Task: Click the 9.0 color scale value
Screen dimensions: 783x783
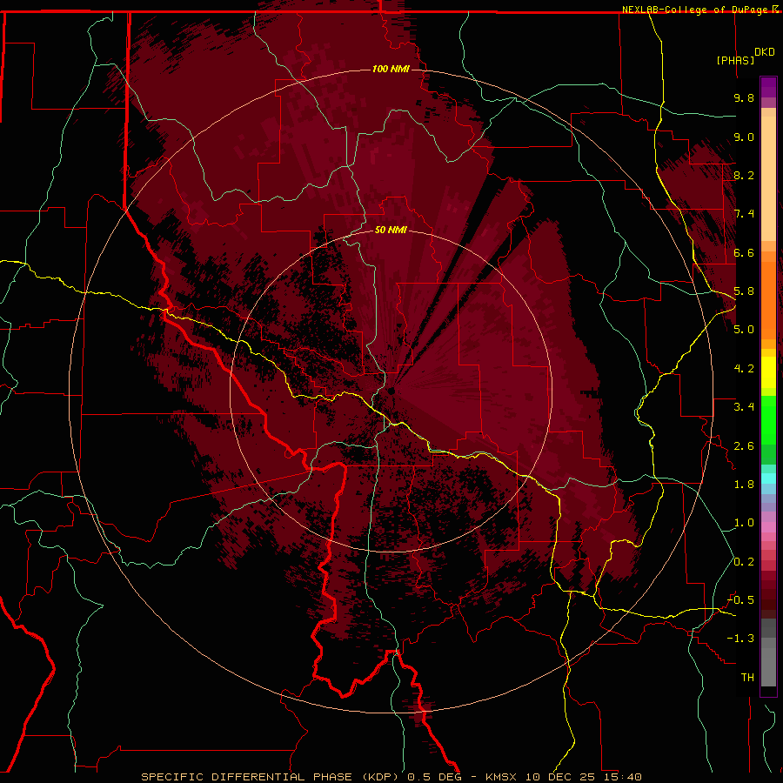Action: [744, 137]
